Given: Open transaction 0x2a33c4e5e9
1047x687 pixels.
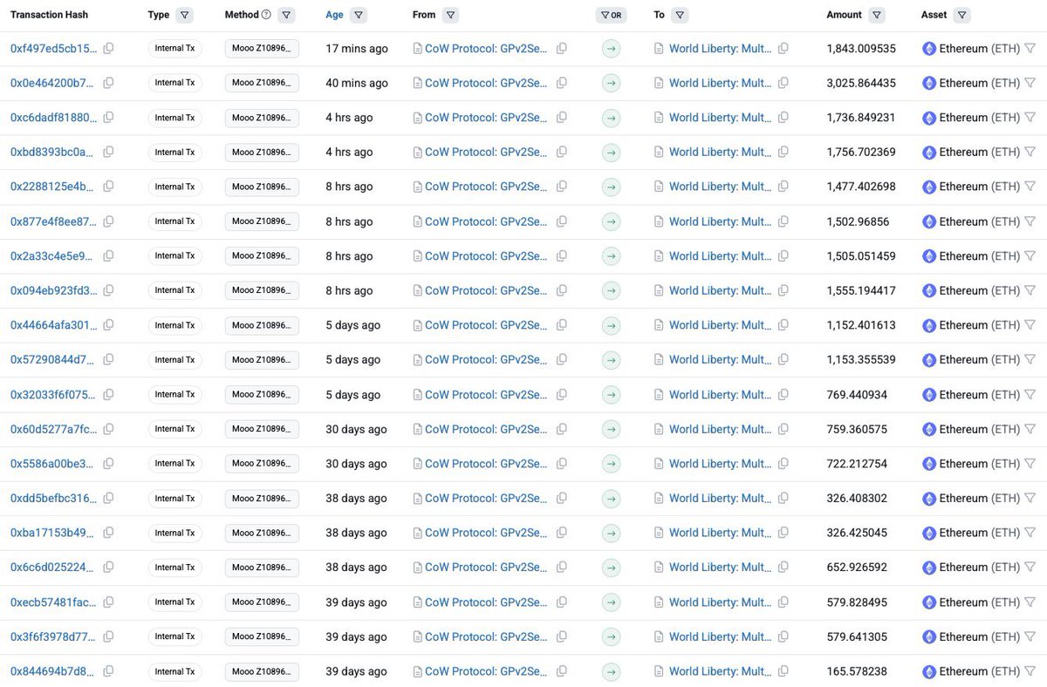Looking at the screenshot, I should tap(52, 255).
